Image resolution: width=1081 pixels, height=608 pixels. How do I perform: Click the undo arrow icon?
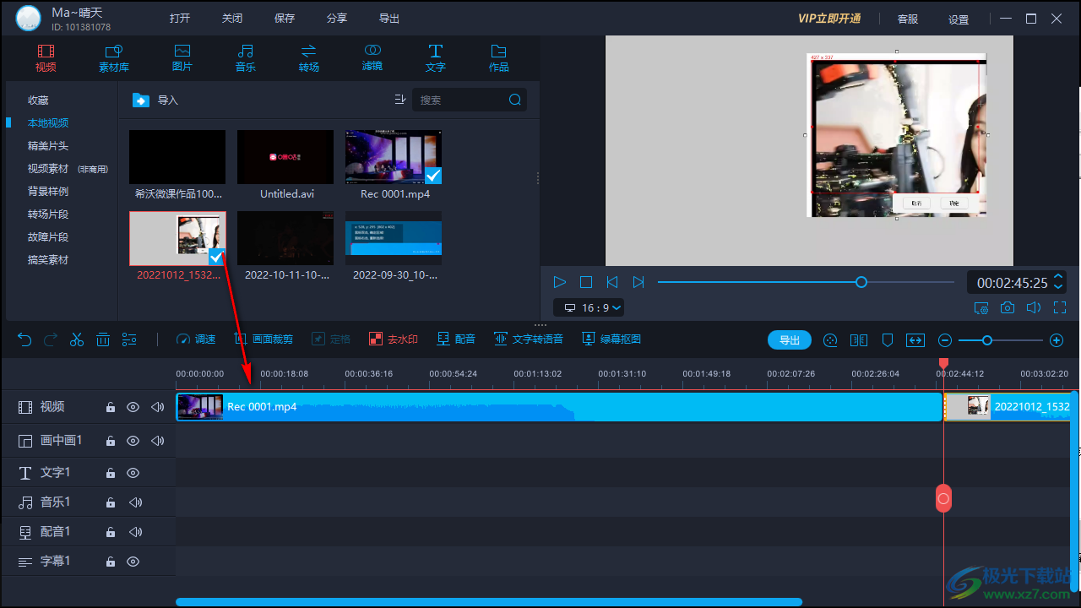24,339
